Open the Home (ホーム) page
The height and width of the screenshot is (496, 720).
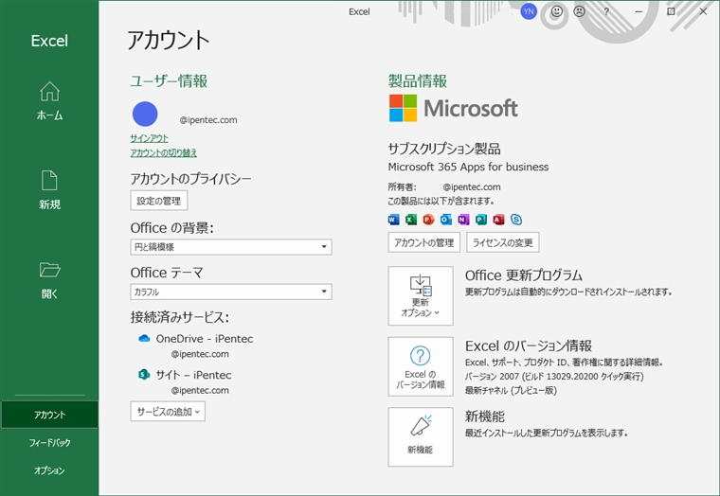pos(49,101)
